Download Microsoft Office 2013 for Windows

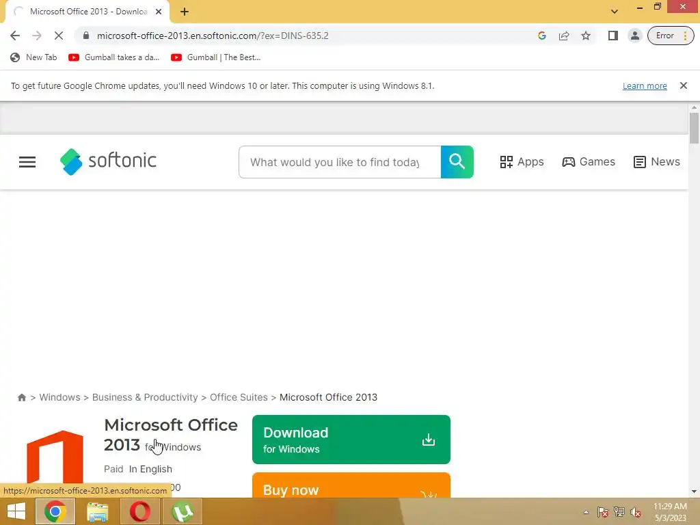pos(351,440)
